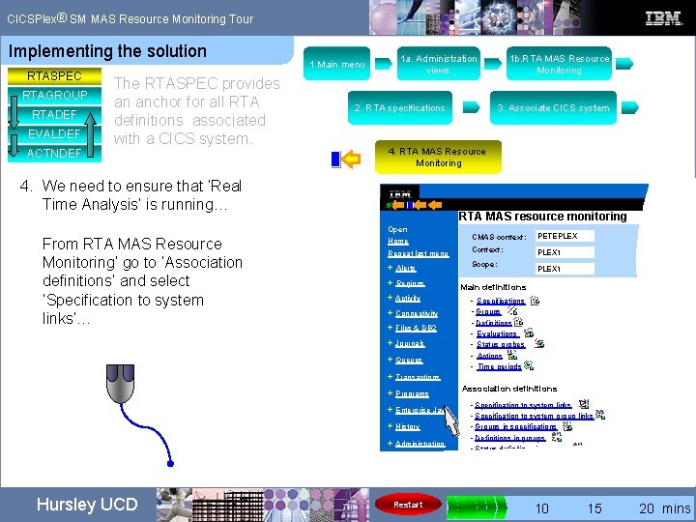Go to step 1a Administration views
696x522 pixels.
pyautogui.click(x=439, y=64)
